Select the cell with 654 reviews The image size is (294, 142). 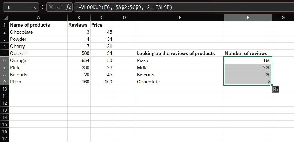(x=79, y=60)
